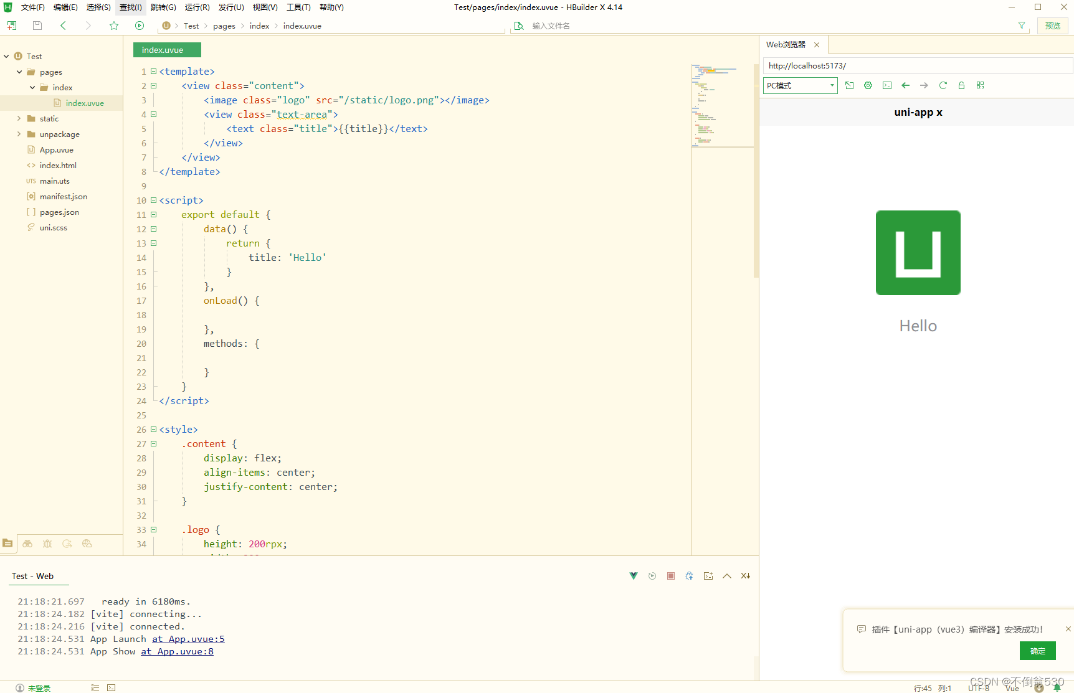Dismiss the plugin installed notification

tap(1068, 629)
